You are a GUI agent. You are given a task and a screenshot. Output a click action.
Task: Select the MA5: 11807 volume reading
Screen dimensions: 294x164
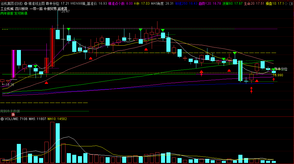point(37,119)
